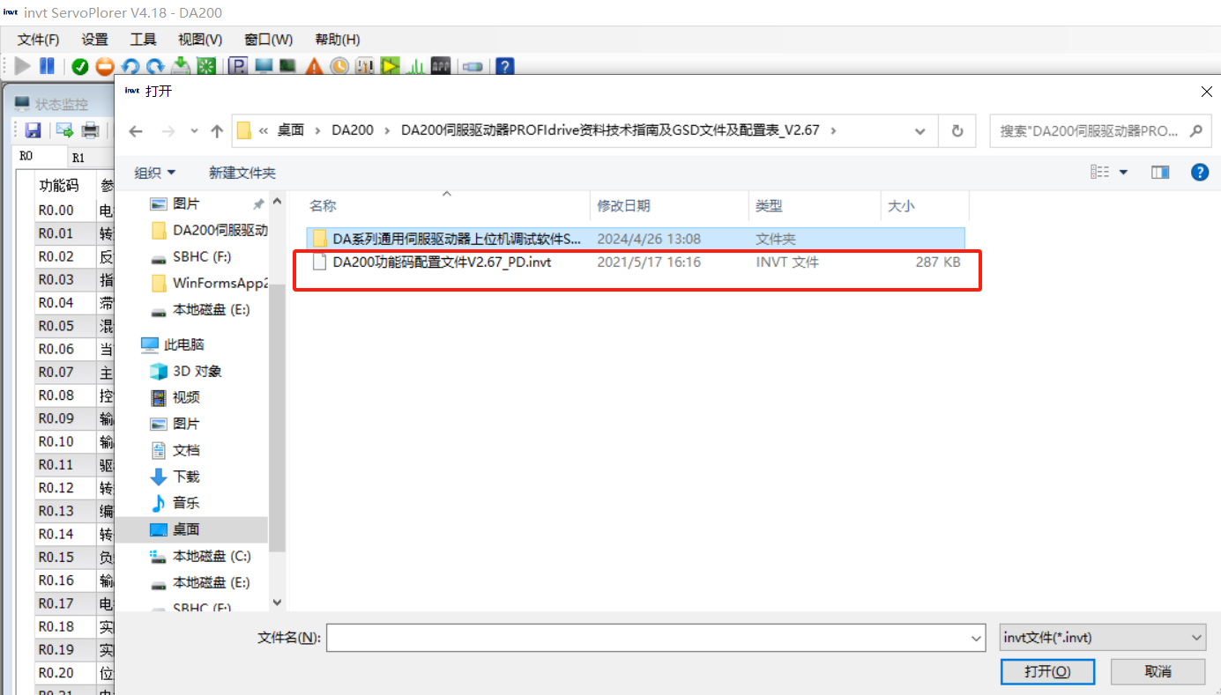The image size is (1221, 695).
Task: Select 本地磁盘 (C:) in navigation pane
Action: pos(212,556)
